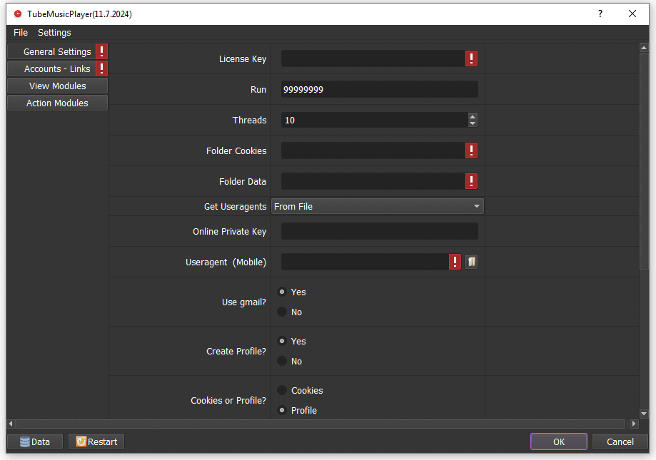The height and width of the screenshot is (460, 656).
Task: Click the Cancel button
Action: coord(620,441)
